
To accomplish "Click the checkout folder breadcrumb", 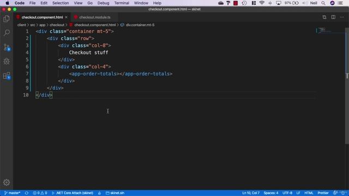I will (57, 25).
